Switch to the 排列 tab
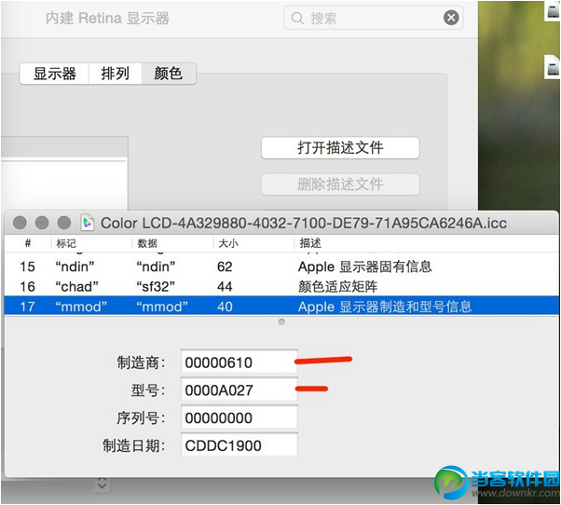 pyautogui.click(x=115, y=74)
